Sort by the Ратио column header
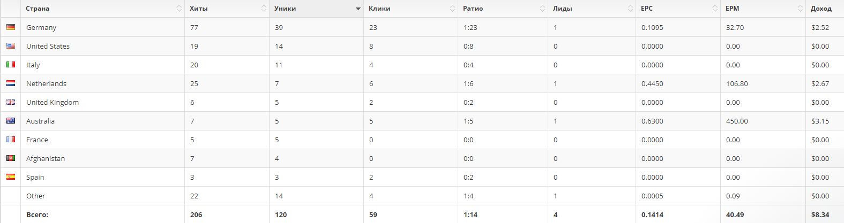This screenshot has height=223, width=844. click(x=473, y=9)
